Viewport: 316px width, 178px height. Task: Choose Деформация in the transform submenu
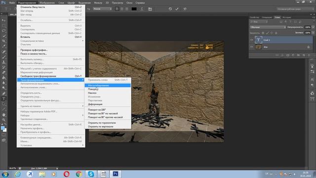coord(108,104)
